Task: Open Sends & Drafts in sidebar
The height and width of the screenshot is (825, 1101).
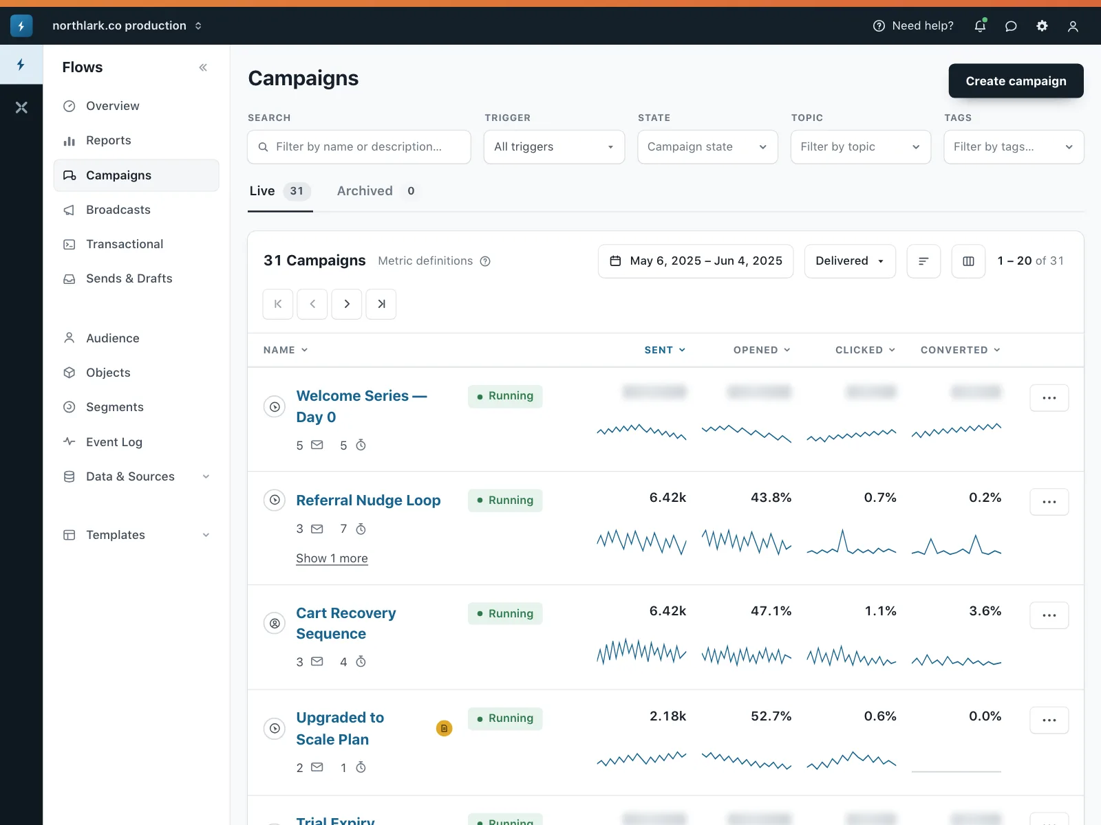Action: click(x=136, y=278)
